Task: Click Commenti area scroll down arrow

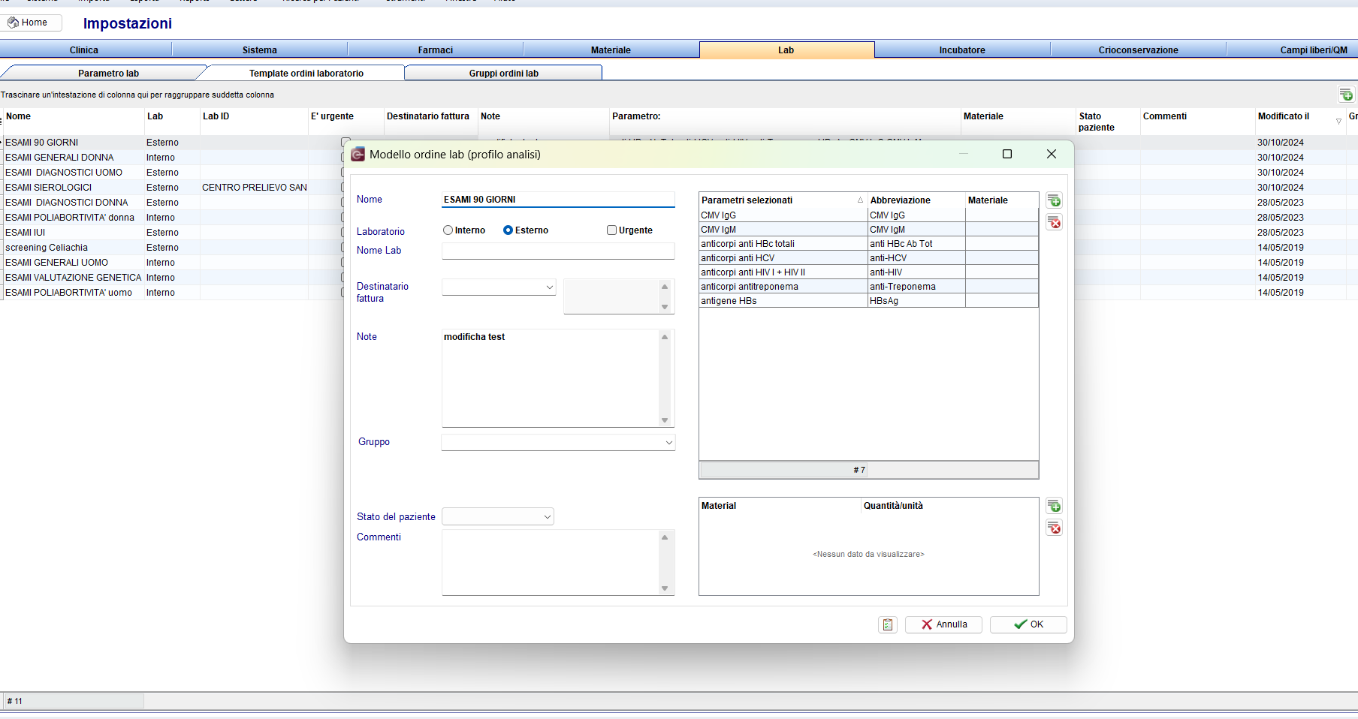Action: [665, 588]
